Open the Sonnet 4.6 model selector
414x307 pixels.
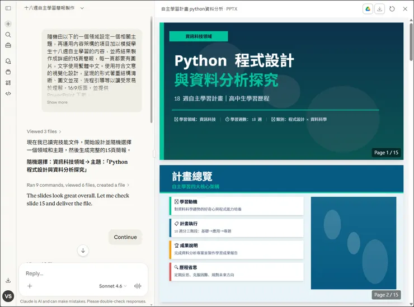pos(112,286)
